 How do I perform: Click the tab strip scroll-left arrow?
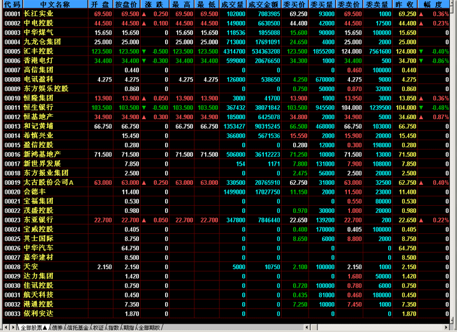pos(6,328)
